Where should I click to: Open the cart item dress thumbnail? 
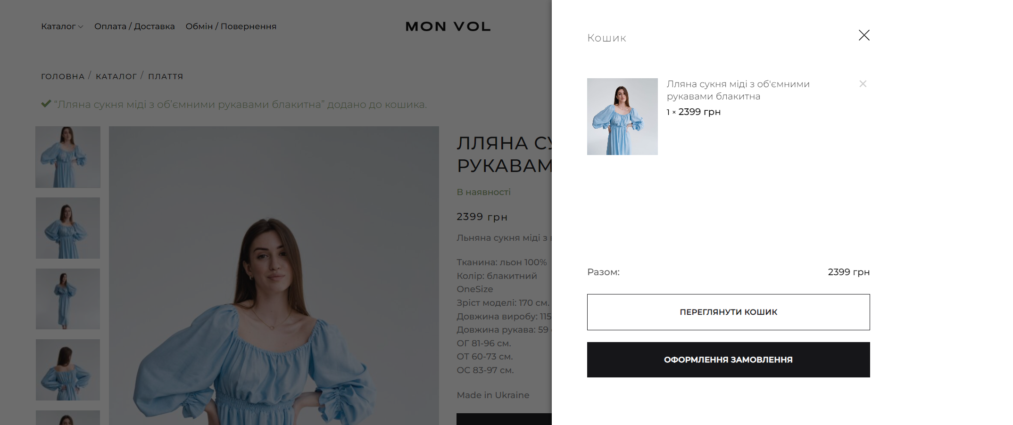click(622, 116)
